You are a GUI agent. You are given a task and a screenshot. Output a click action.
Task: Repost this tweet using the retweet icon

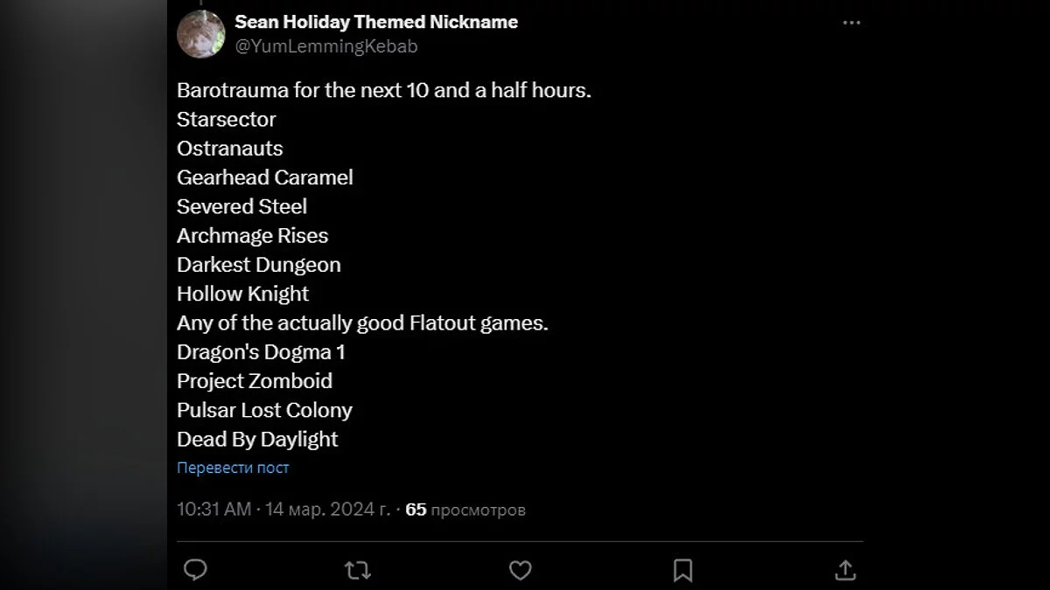(358, 571)
